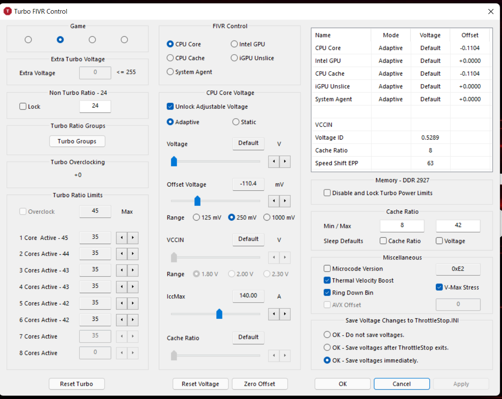
Task: Click the Offset Voltage slider thumb
Action: [198, 201]
